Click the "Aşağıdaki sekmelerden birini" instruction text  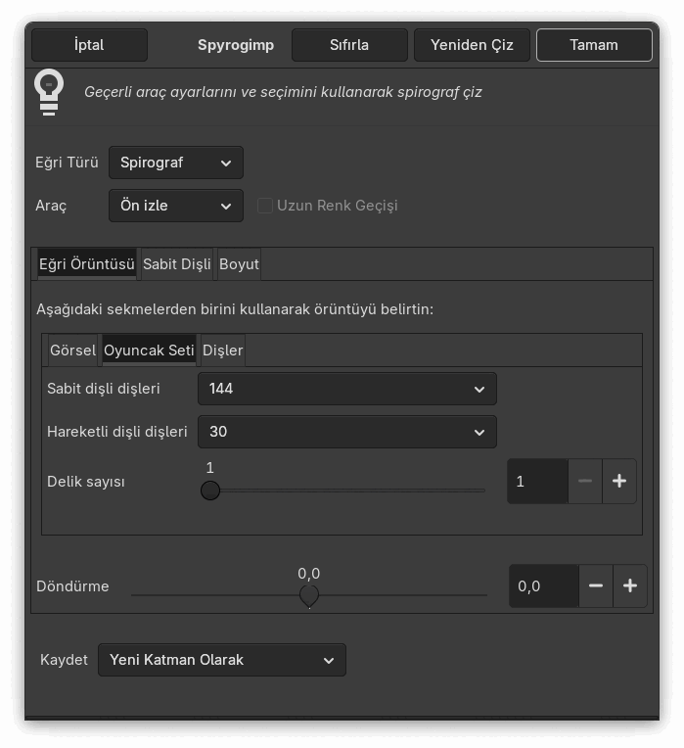point(235,309)
